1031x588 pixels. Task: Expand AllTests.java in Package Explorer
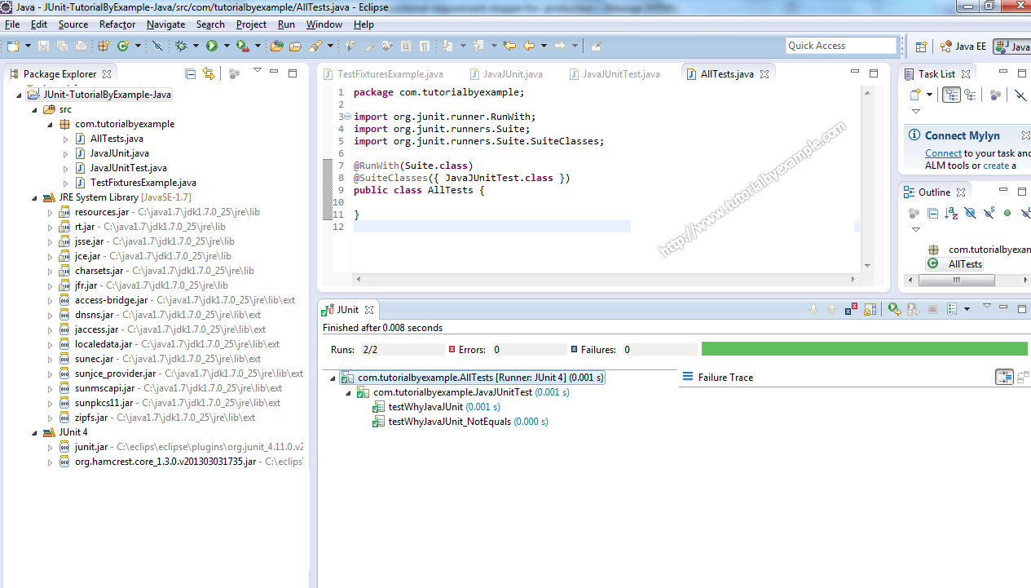[x=65, y=139]
